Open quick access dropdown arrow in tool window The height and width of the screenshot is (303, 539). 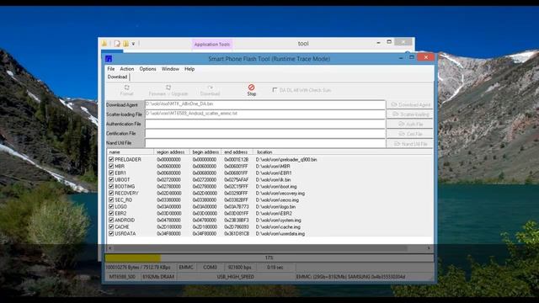[x=133, y=44]
